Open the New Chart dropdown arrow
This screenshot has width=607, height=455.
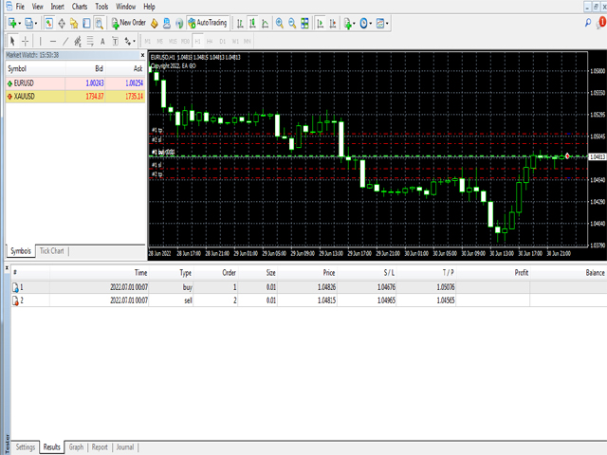coord(19,24)
